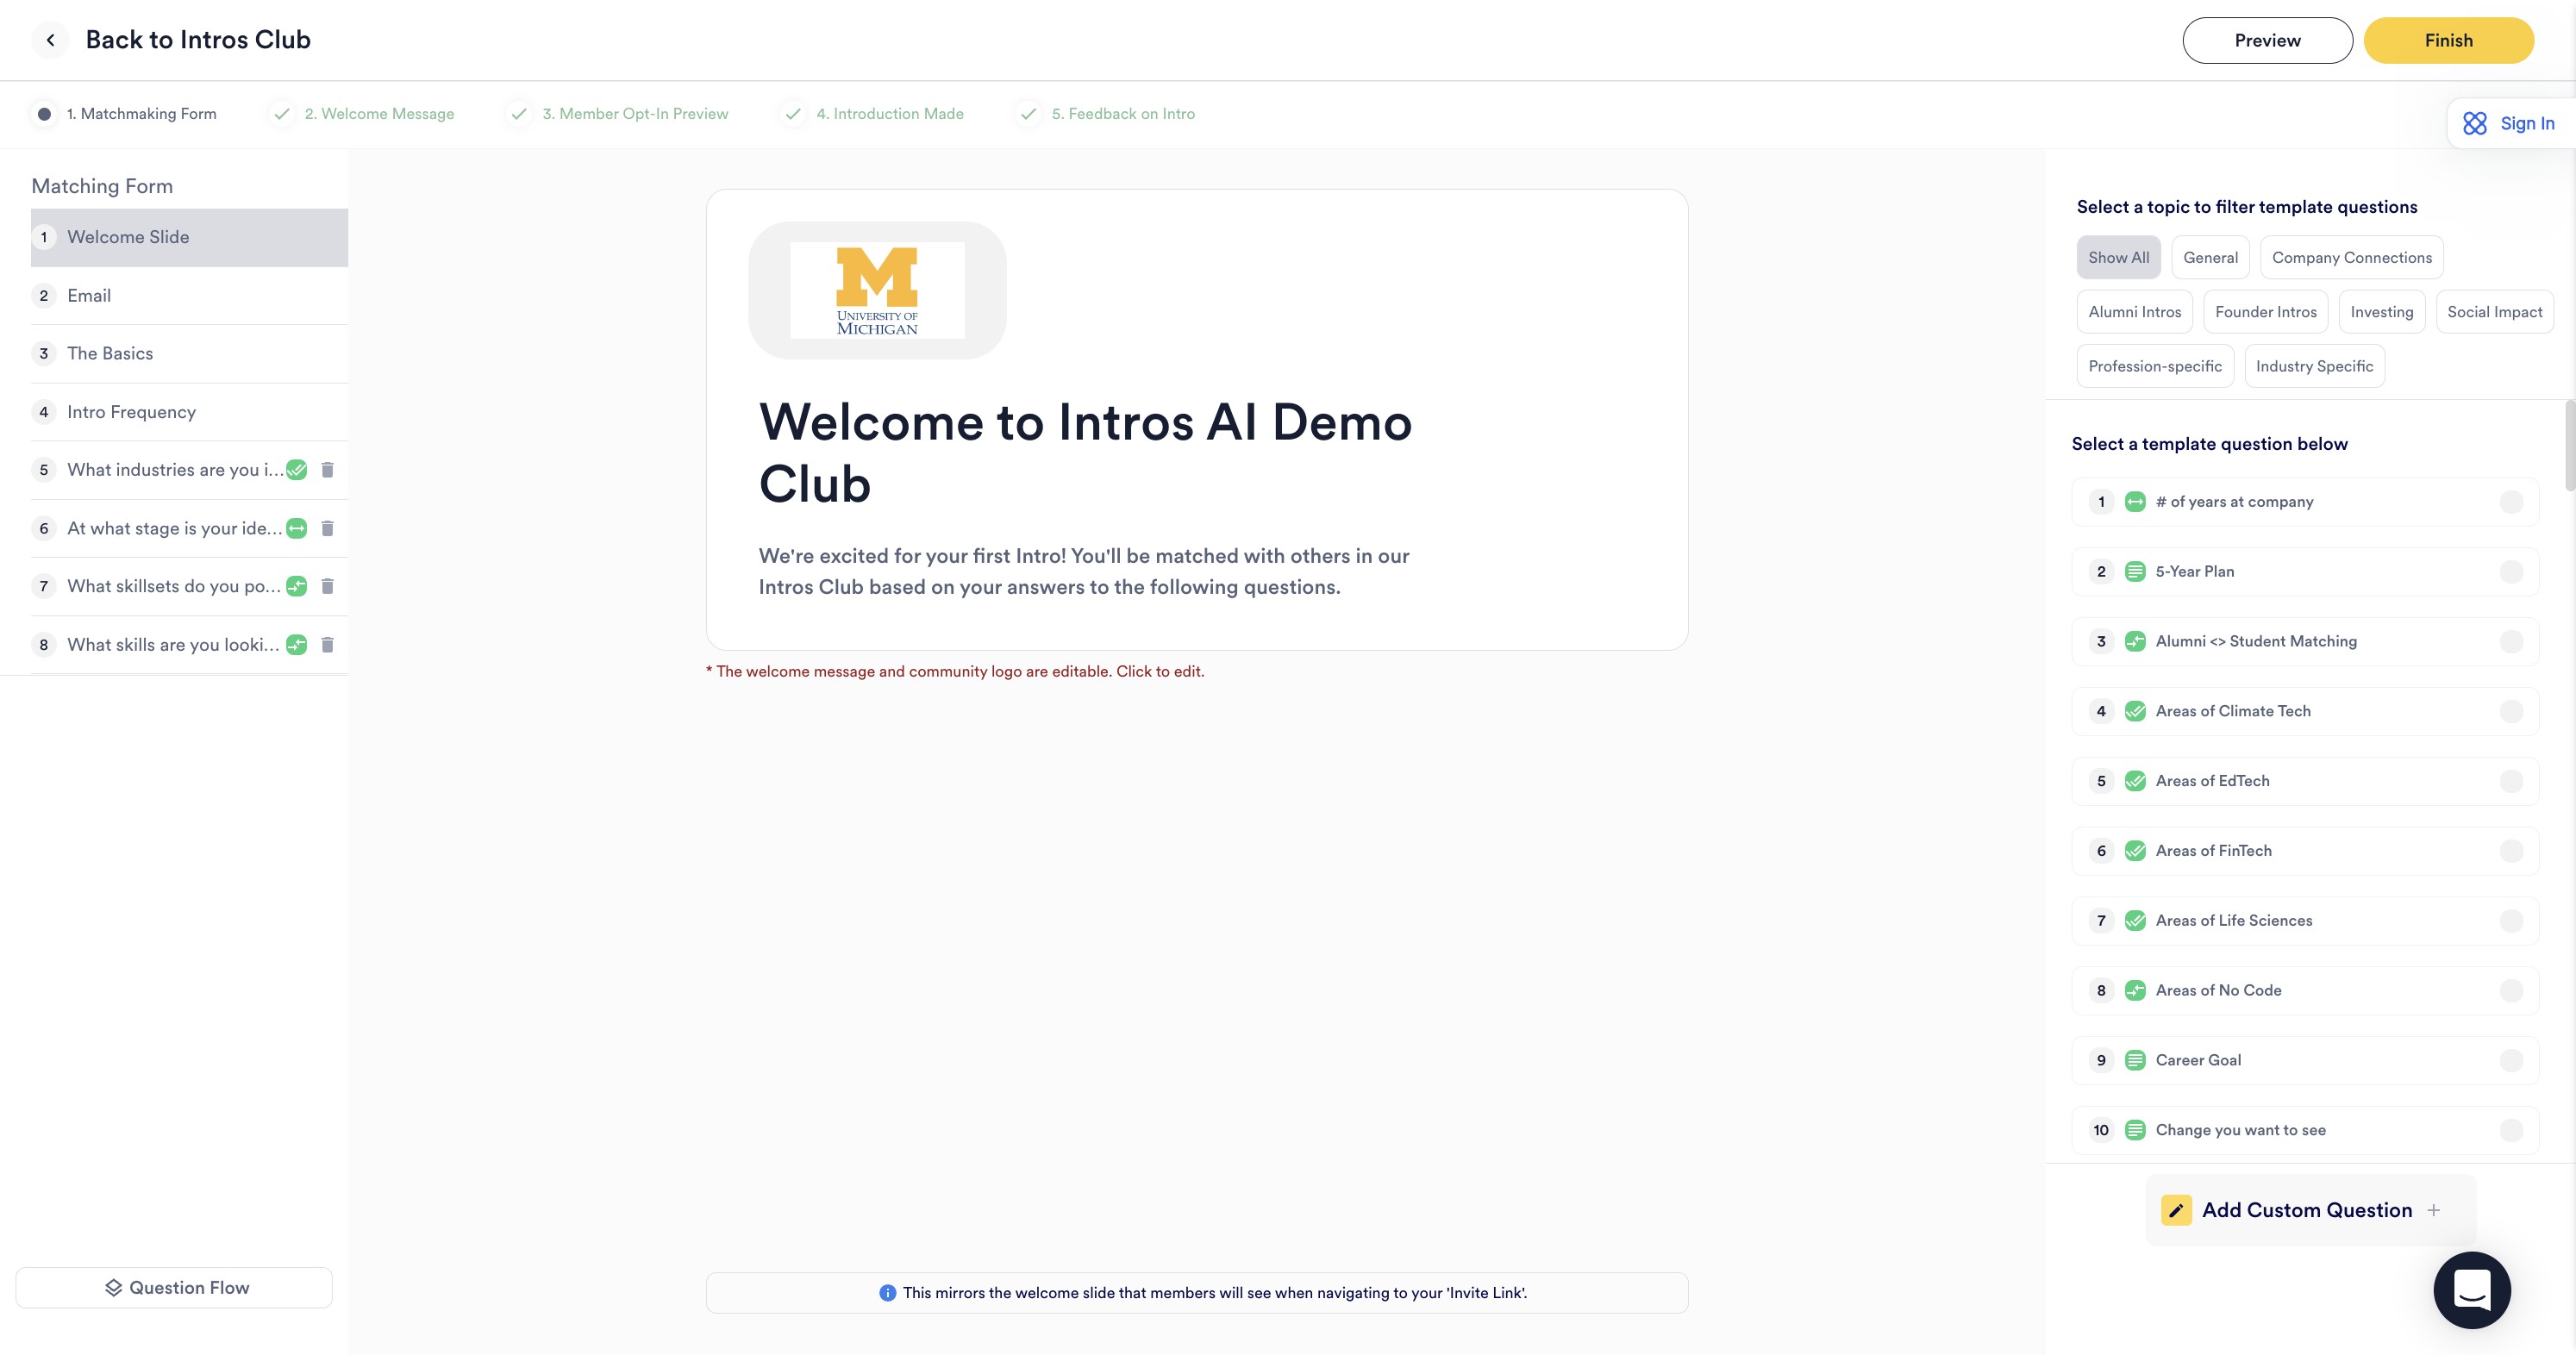Click the icon next to '# of years at company'
Screen dimensions: 2576x1355
pos(2135,502)
